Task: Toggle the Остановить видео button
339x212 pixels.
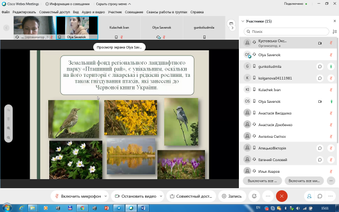Action: point(135,196)
